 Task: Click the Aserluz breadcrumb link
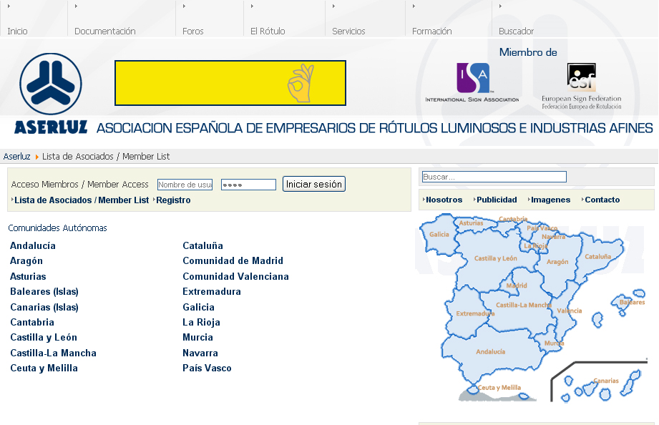[x=16, y=157]
